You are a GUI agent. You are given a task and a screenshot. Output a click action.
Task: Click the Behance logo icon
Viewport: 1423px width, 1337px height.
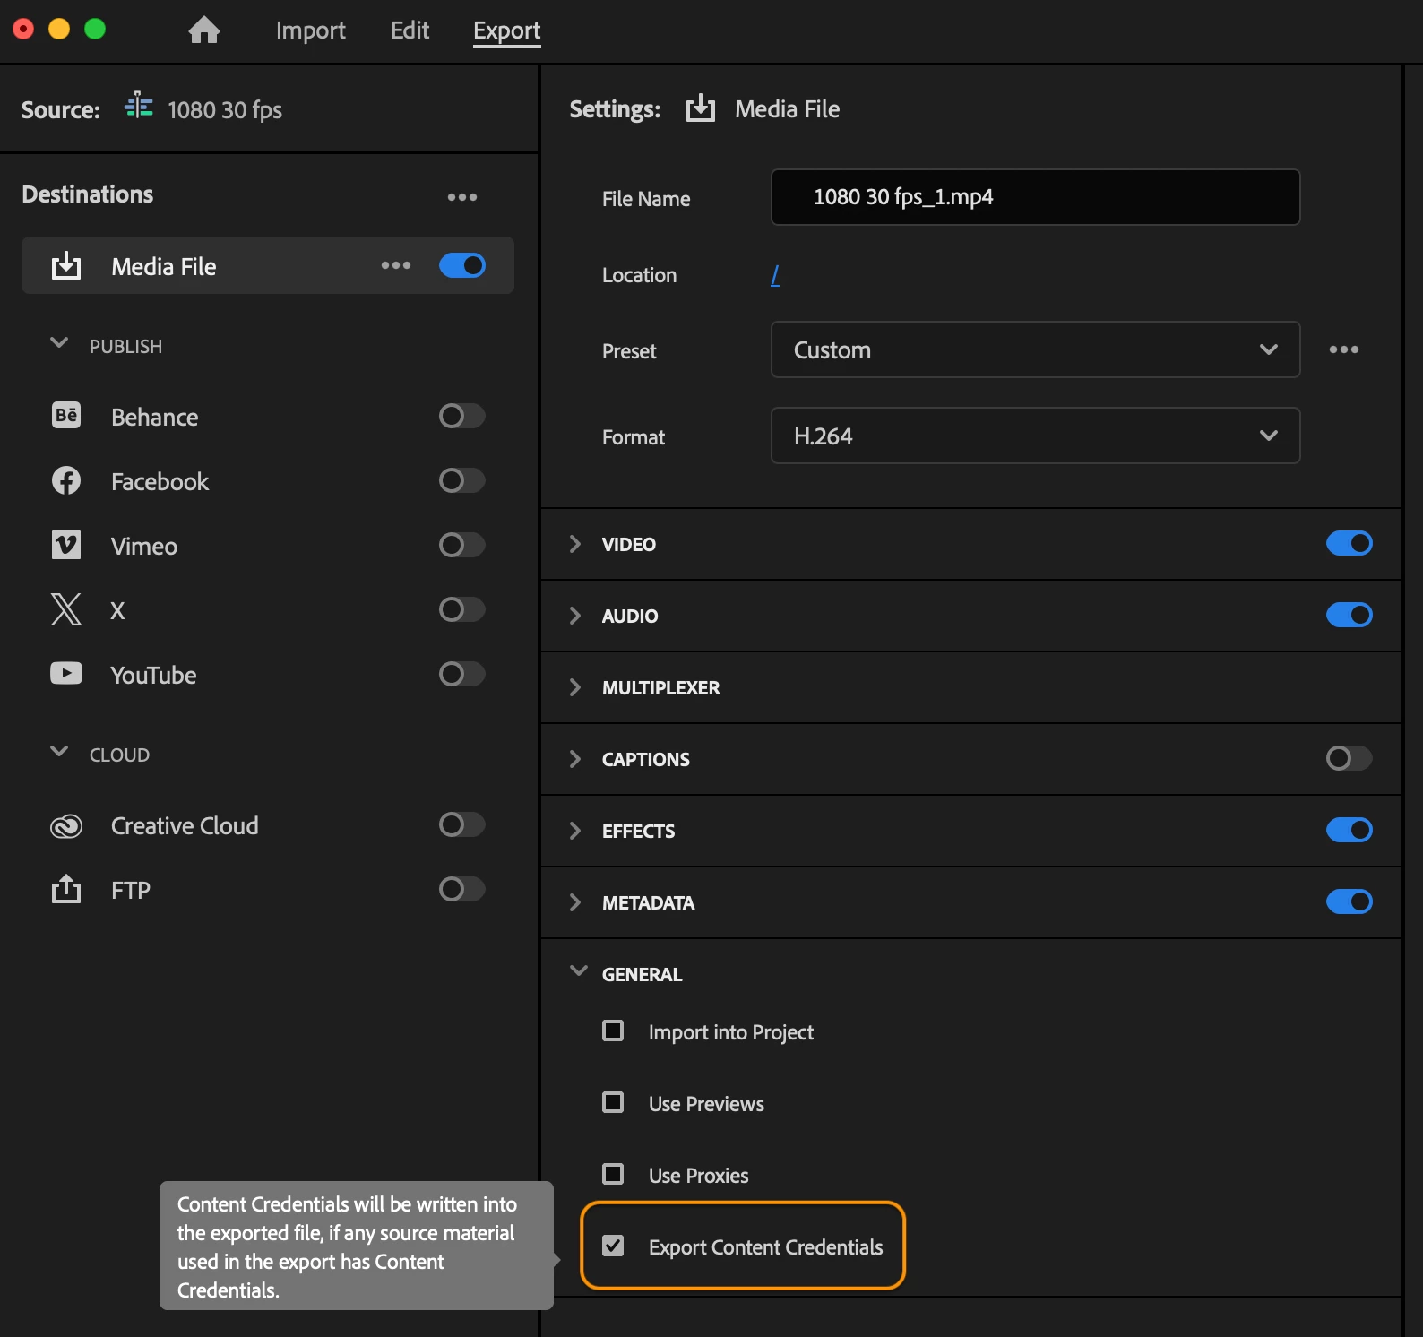tap(66, 416)
